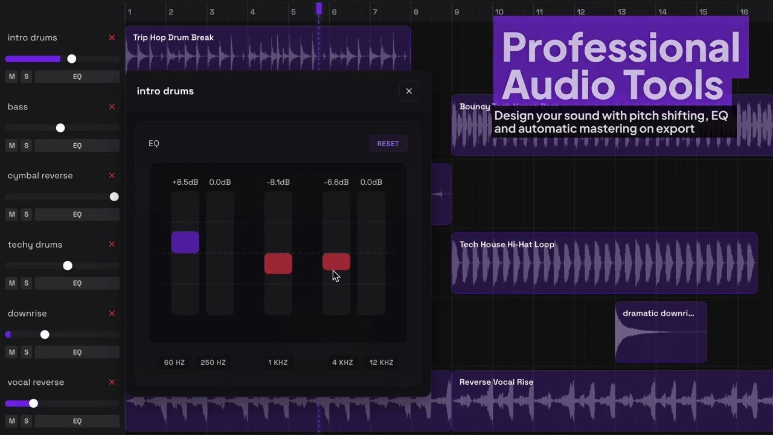The width and height of the screenshot is (773, 435).
Task: Mute the intro drums track
Action: [11, 77]
